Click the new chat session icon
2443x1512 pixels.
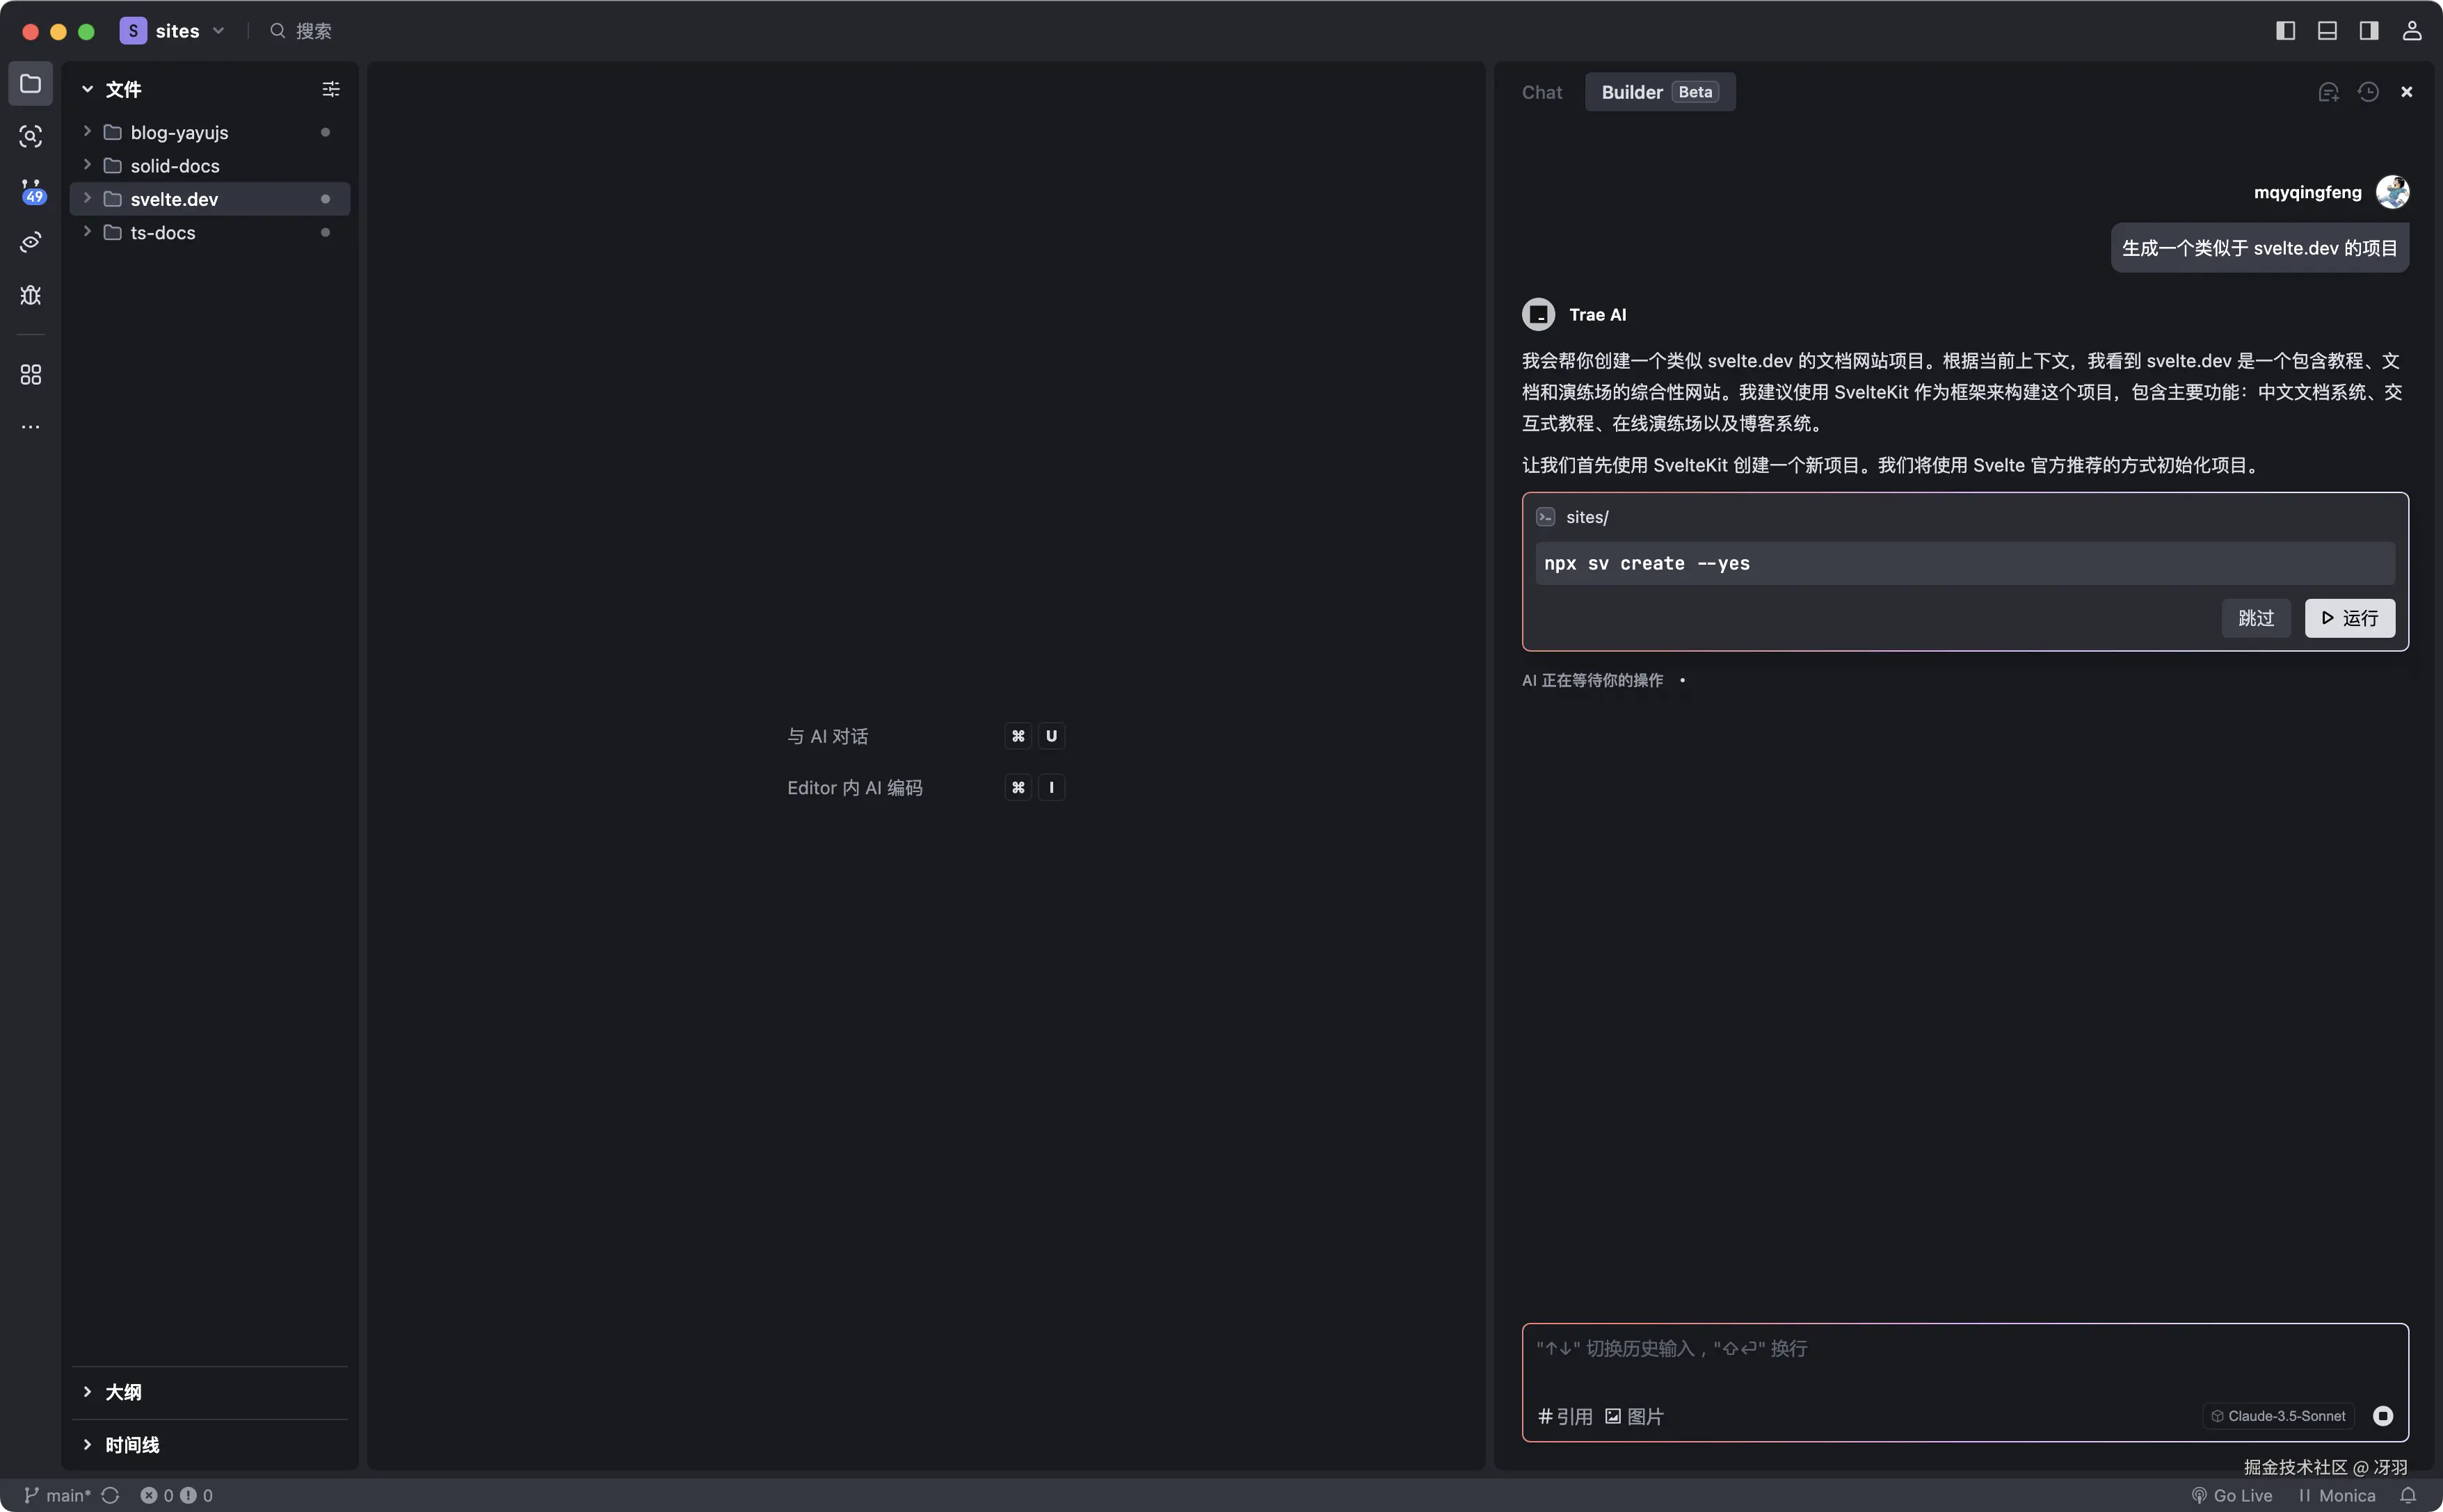click(x=2328, y=92)
